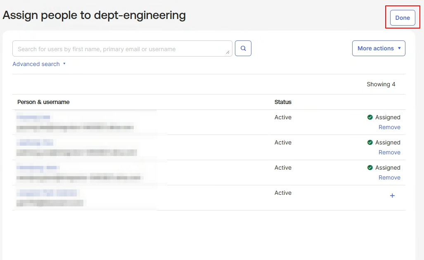Open the third person's blurred name link
Viewport: 424px width, 260px height.
tap(38, 167)
